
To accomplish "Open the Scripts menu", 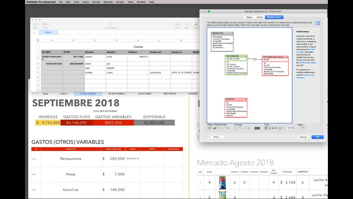I will coord(120,2).
